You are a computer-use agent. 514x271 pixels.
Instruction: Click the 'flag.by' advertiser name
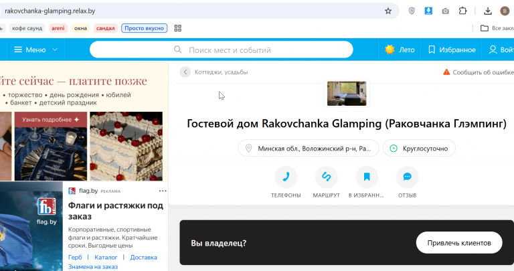pyautogui.click(x=88, y=191)
